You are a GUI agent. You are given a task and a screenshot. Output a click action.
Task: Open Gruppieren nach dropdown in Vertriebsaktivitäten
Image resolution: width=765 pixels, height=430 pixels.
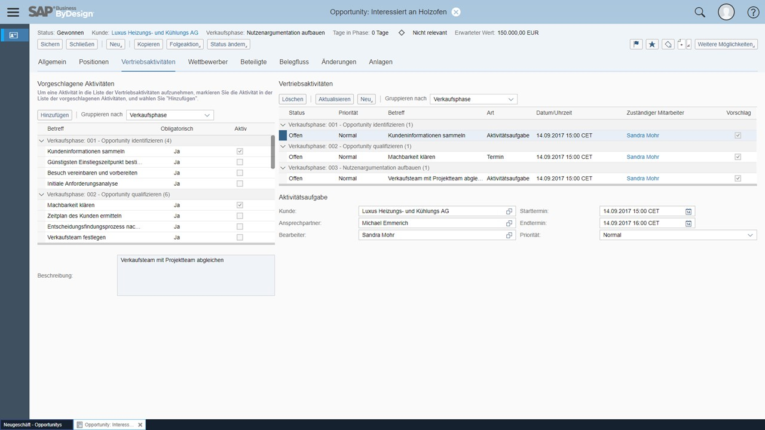pyautogui.click(x=473, y=99)
